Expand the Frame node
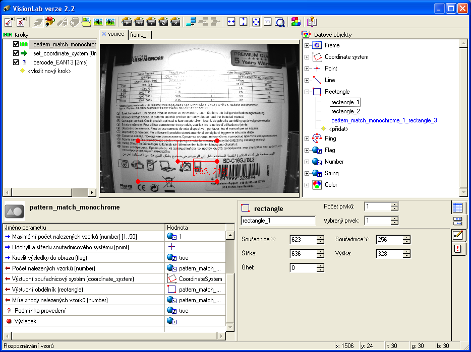 [x=307, y=46]
